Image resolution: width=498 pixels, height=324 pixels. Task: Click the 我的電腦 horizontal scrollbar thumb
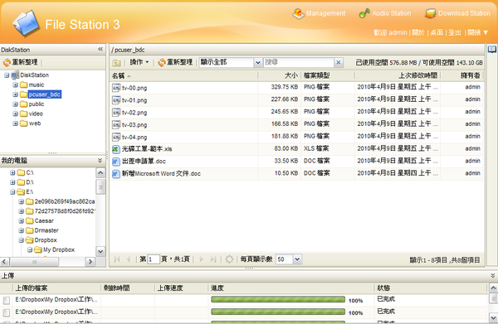click(34, 262)
